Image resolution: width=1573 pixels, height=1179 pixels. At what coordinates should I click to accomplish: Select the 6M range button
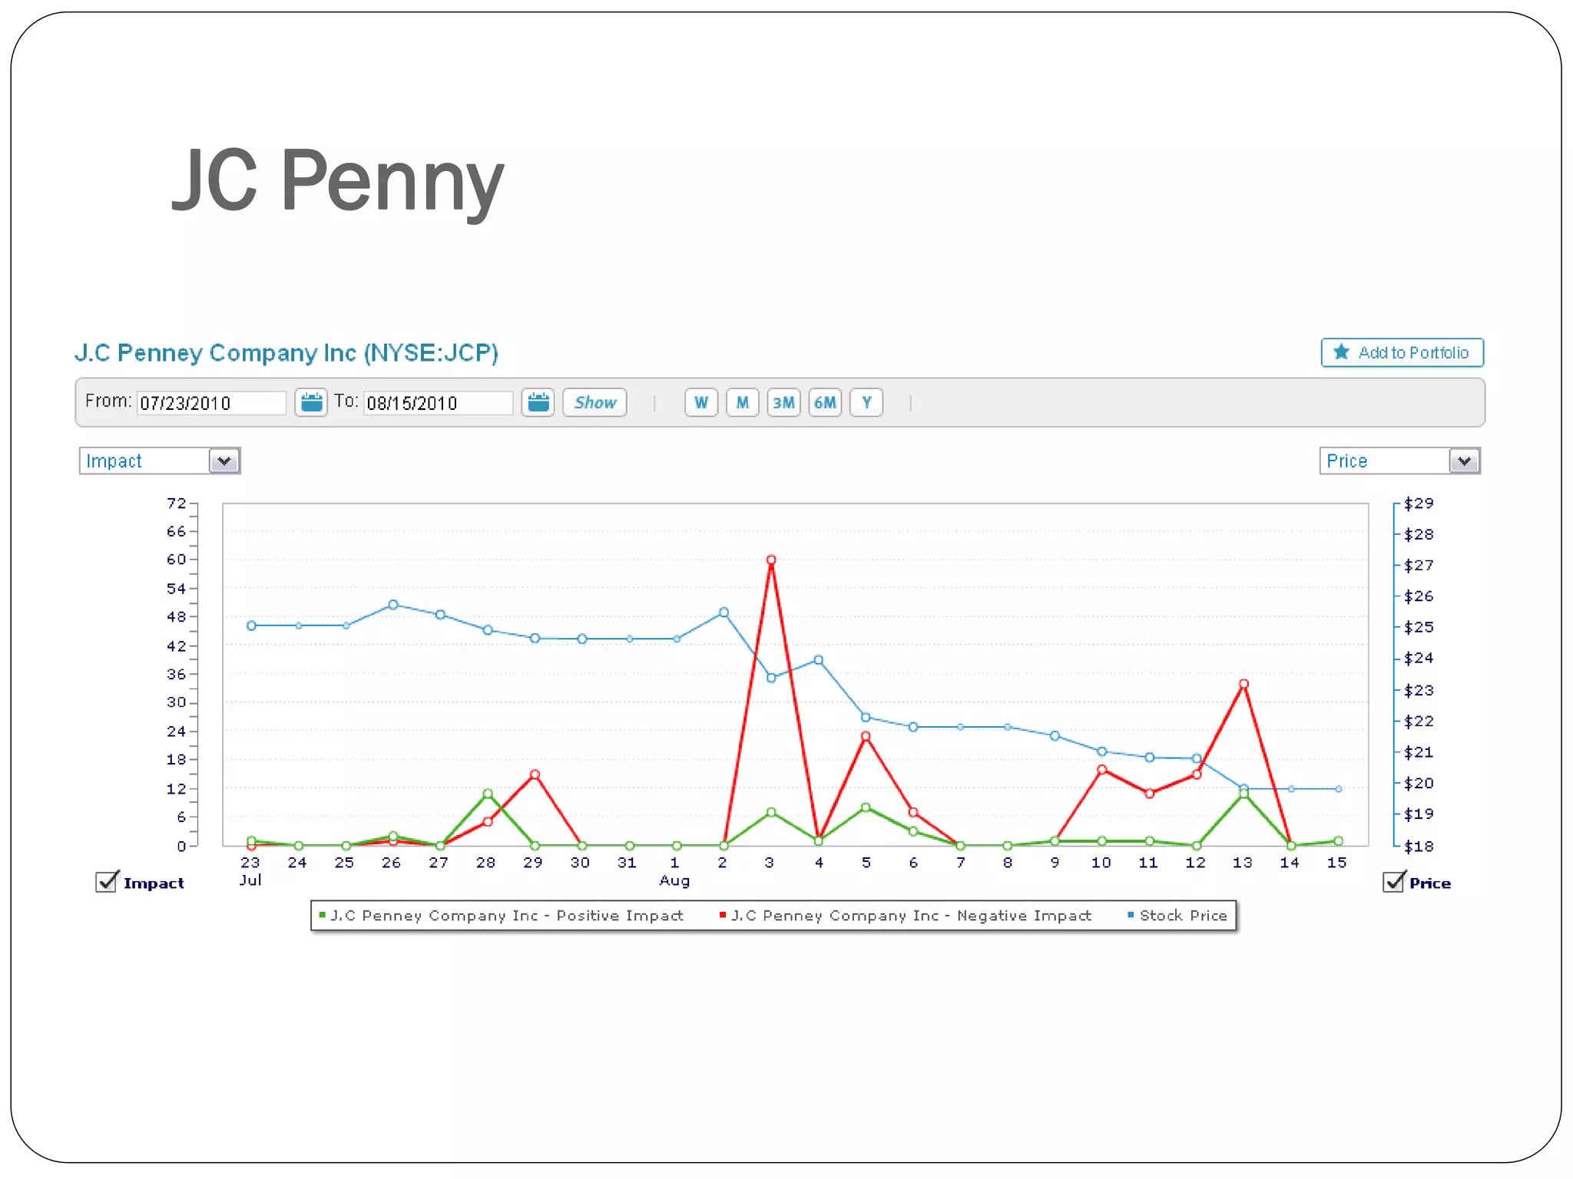coord(825,402)
